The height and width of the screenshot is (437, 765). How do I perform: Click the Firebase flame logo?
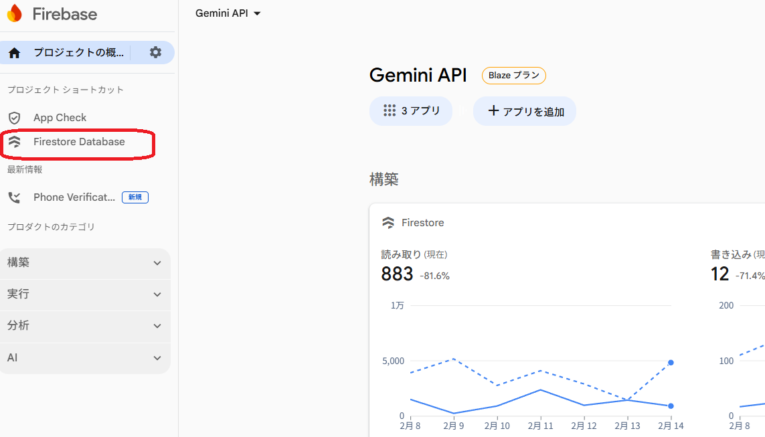point(15,13)
